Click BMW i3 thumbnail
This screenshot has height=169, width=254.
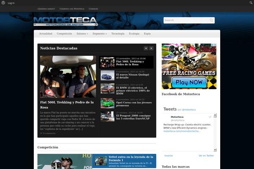click(x=108, y=89)
